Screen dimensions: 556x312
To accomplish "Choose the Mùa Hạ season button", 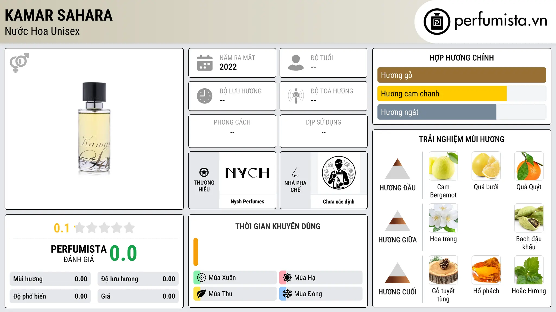I will [x=321, y=278].
